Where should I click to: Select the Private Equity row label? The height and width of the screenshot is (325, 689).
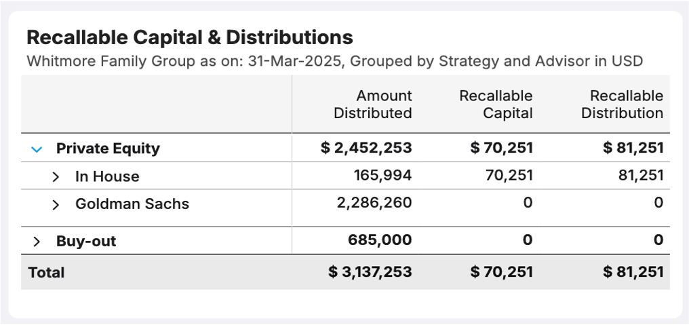point(108,149)
